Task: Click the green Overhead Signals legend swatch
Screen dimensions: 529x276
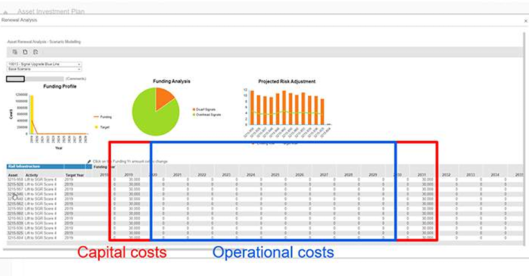Action: (194, 114)
